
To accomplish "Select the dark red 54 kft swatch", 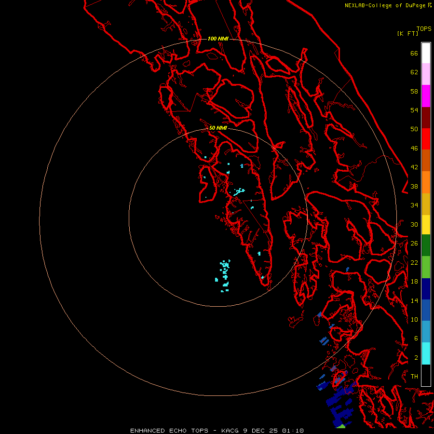I will coord(426,117).
